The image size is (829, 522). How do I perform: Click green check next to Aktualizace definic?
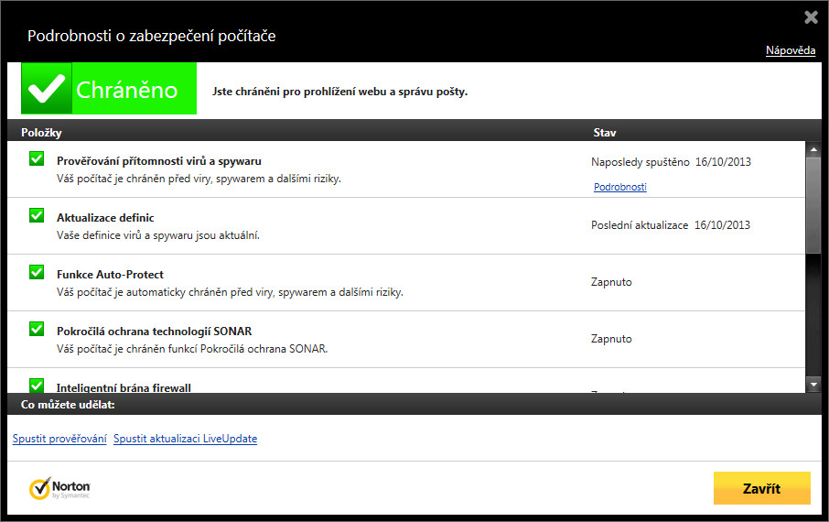[x=37, y=215]
